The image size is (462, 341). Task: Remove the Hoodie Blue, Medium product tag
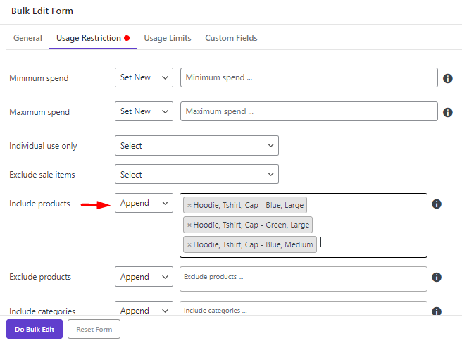tap(189, 245)
